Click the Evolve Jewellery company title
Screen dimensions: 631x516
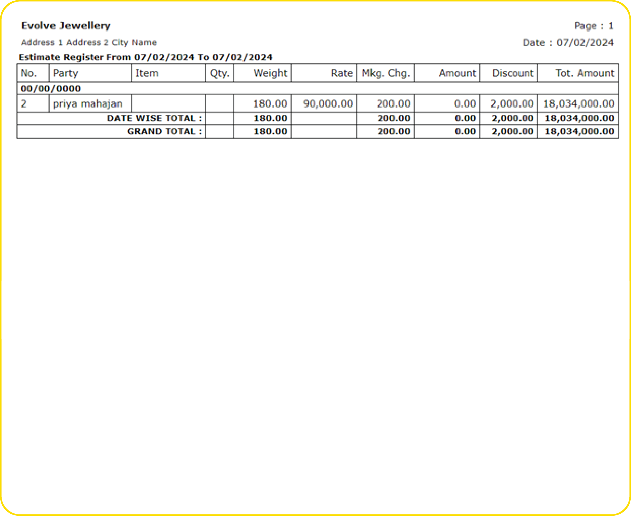[66, 25]
